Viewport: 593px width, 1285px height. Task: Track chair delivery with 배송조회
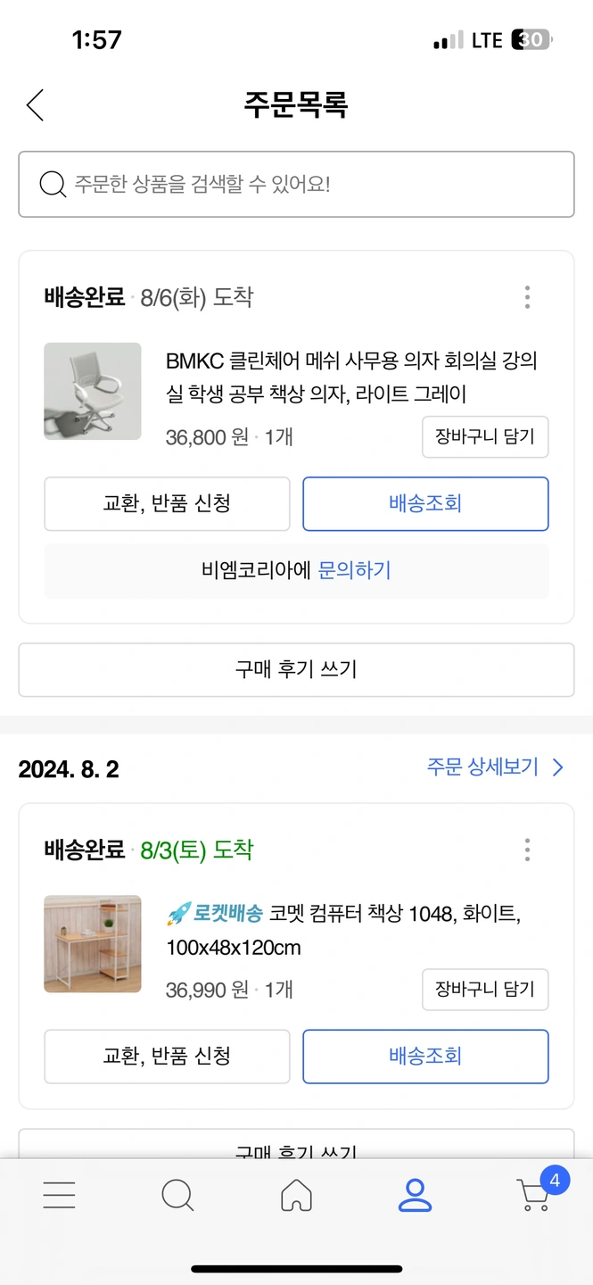click(425, 503)
